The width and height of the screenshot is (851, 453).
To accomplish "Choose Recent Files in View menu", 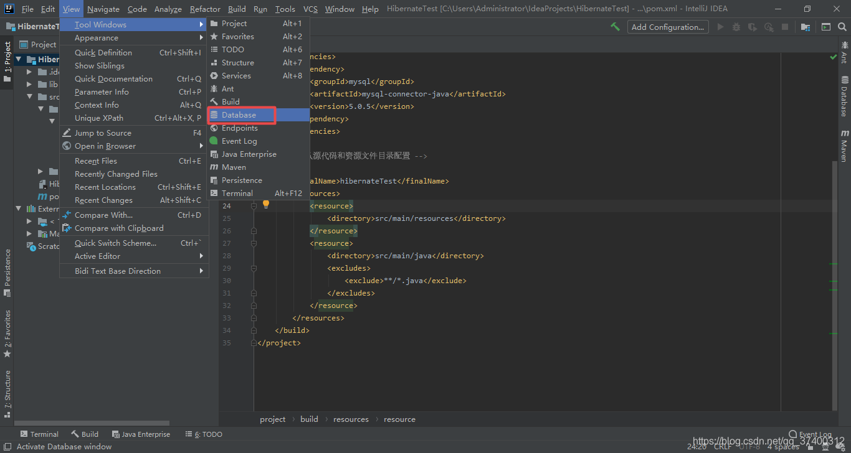I will (x=133, y=161).
